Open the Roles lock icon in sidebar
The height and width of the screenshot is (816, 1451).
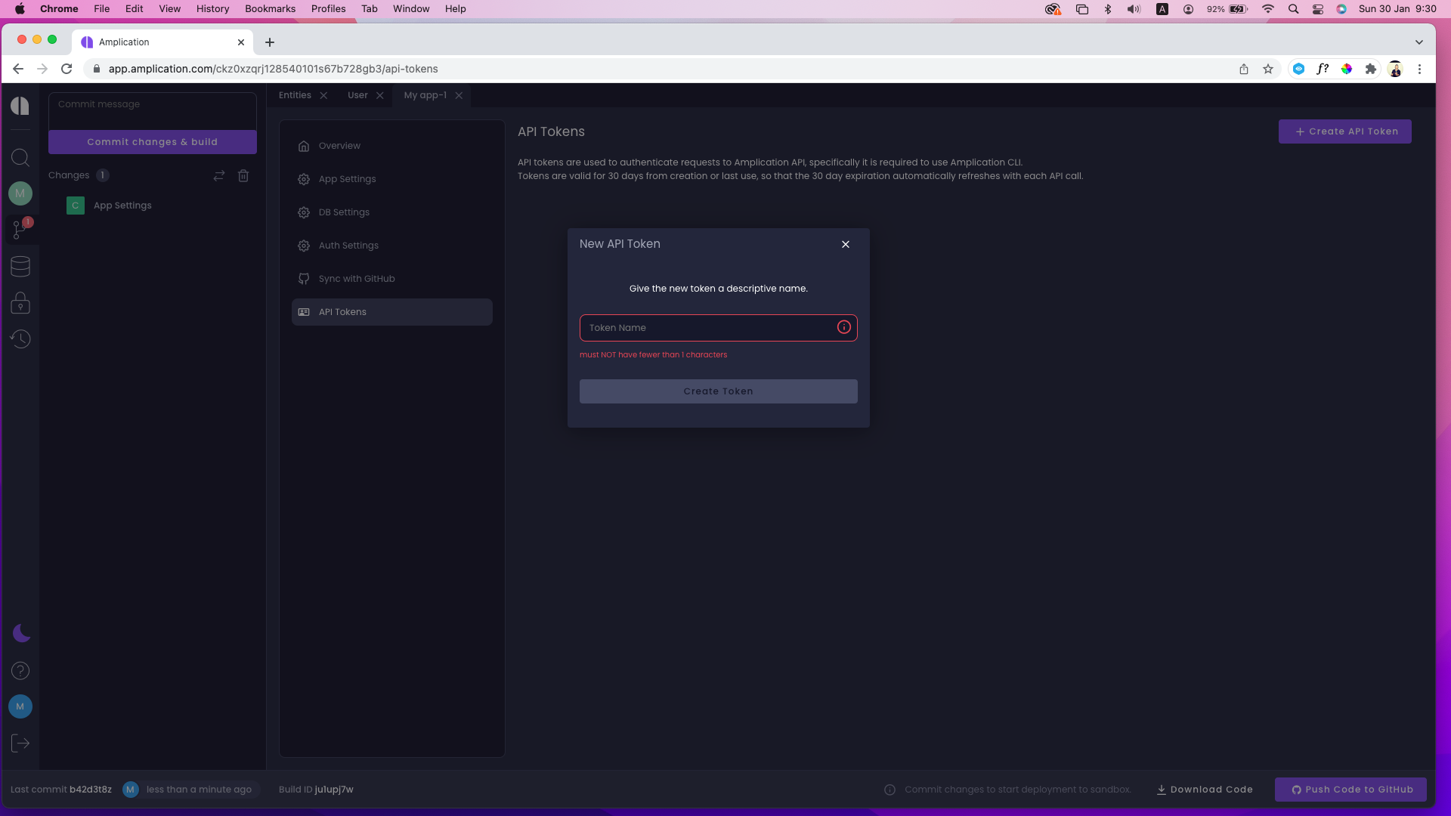point(20,302)
